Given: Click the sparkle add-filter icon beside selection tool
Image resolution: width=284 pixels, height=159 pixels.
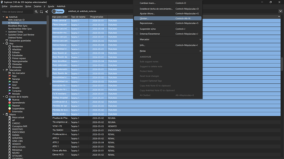Looking at the screenshot, I should [47, 12].
